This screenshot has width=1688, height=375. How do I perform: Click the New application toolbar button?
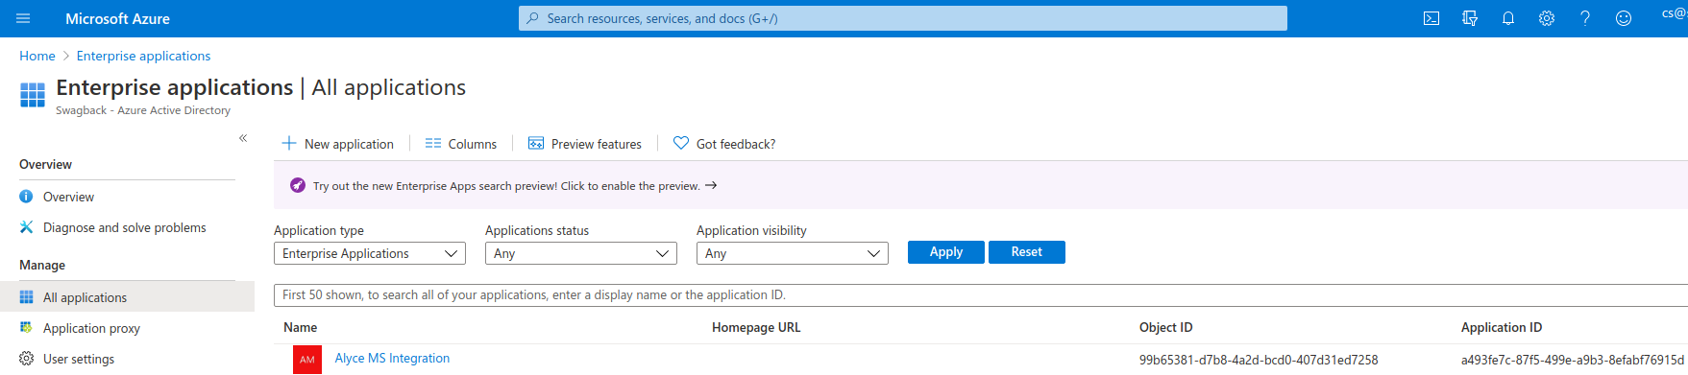click(337, 144)
